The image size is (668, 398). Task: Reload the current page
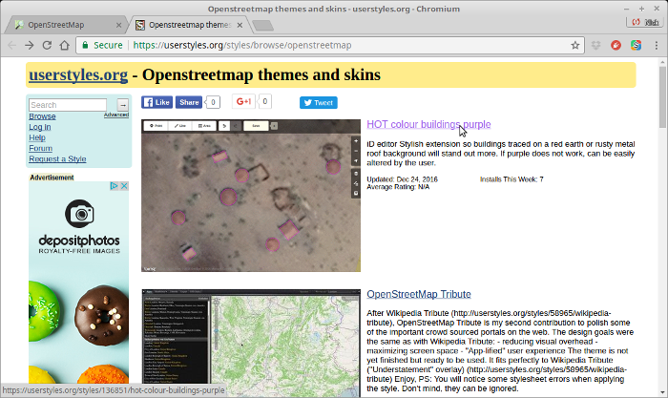tap(47, 45)
